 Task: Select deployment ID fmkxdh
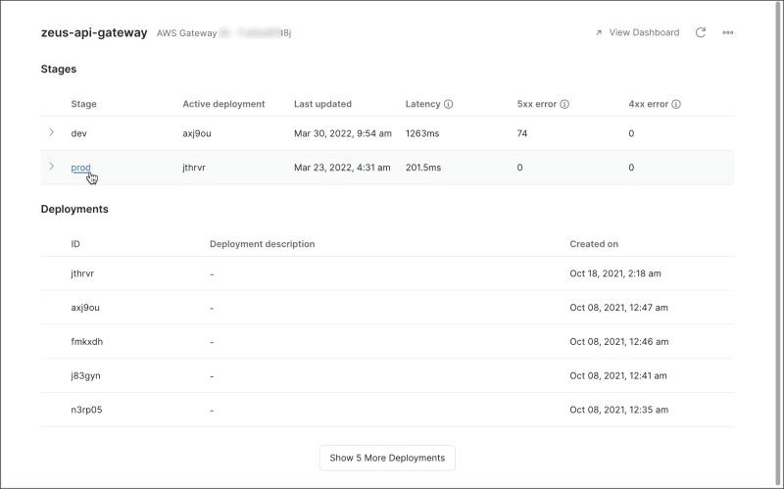(87, 341)
